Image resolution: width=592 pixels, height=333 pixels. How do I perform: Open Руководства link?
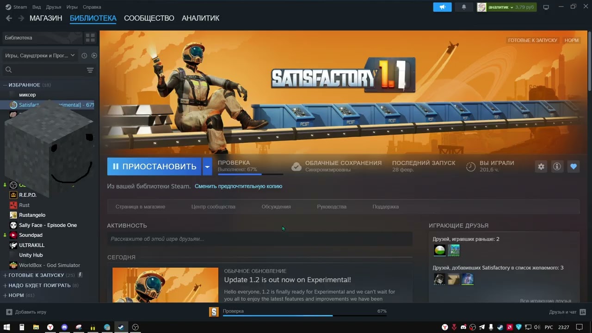tap(332, 207)
